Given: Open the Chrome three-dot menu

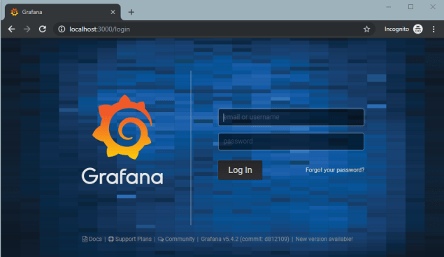Looking at the screenshot, I should pyautogui.click(x=434, y=29).
